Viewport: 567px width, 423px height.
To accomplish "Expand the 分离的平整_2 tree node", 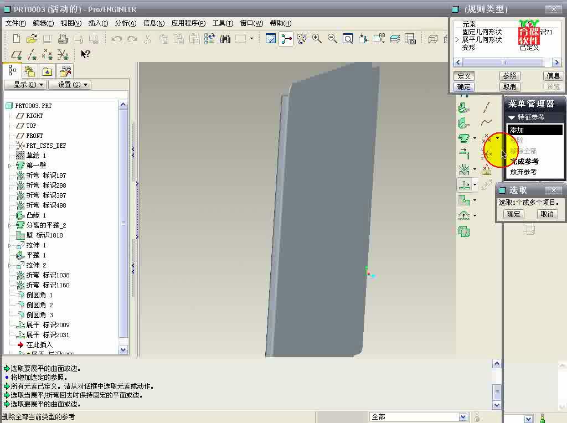I will point(10,225).
